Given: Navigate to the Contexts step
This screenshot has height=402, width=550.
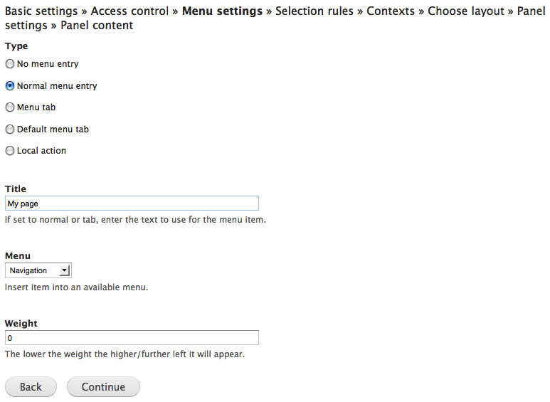Looking at the screenshot, I should click(x=391, y=11).
